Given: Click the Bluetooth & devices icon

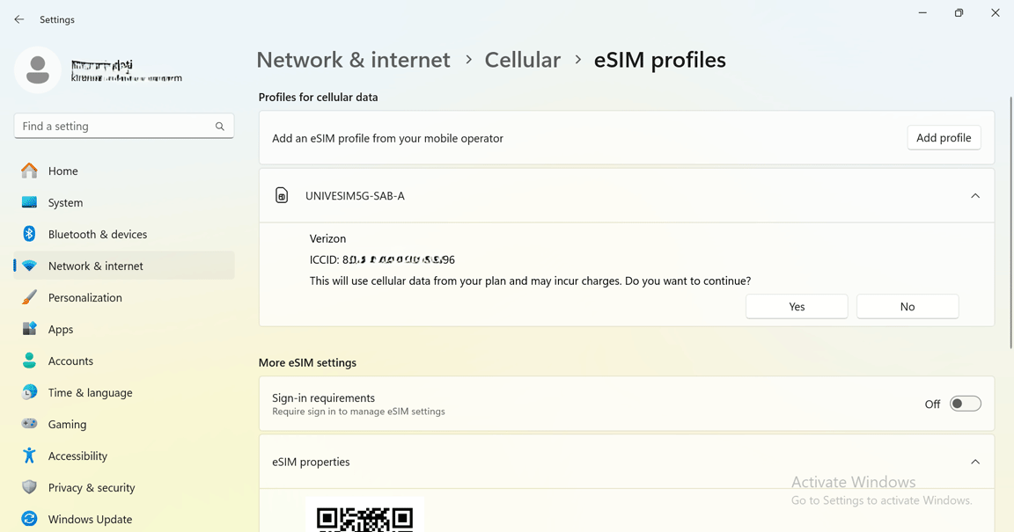Looking at the screenshot, I should click(29, 234).
